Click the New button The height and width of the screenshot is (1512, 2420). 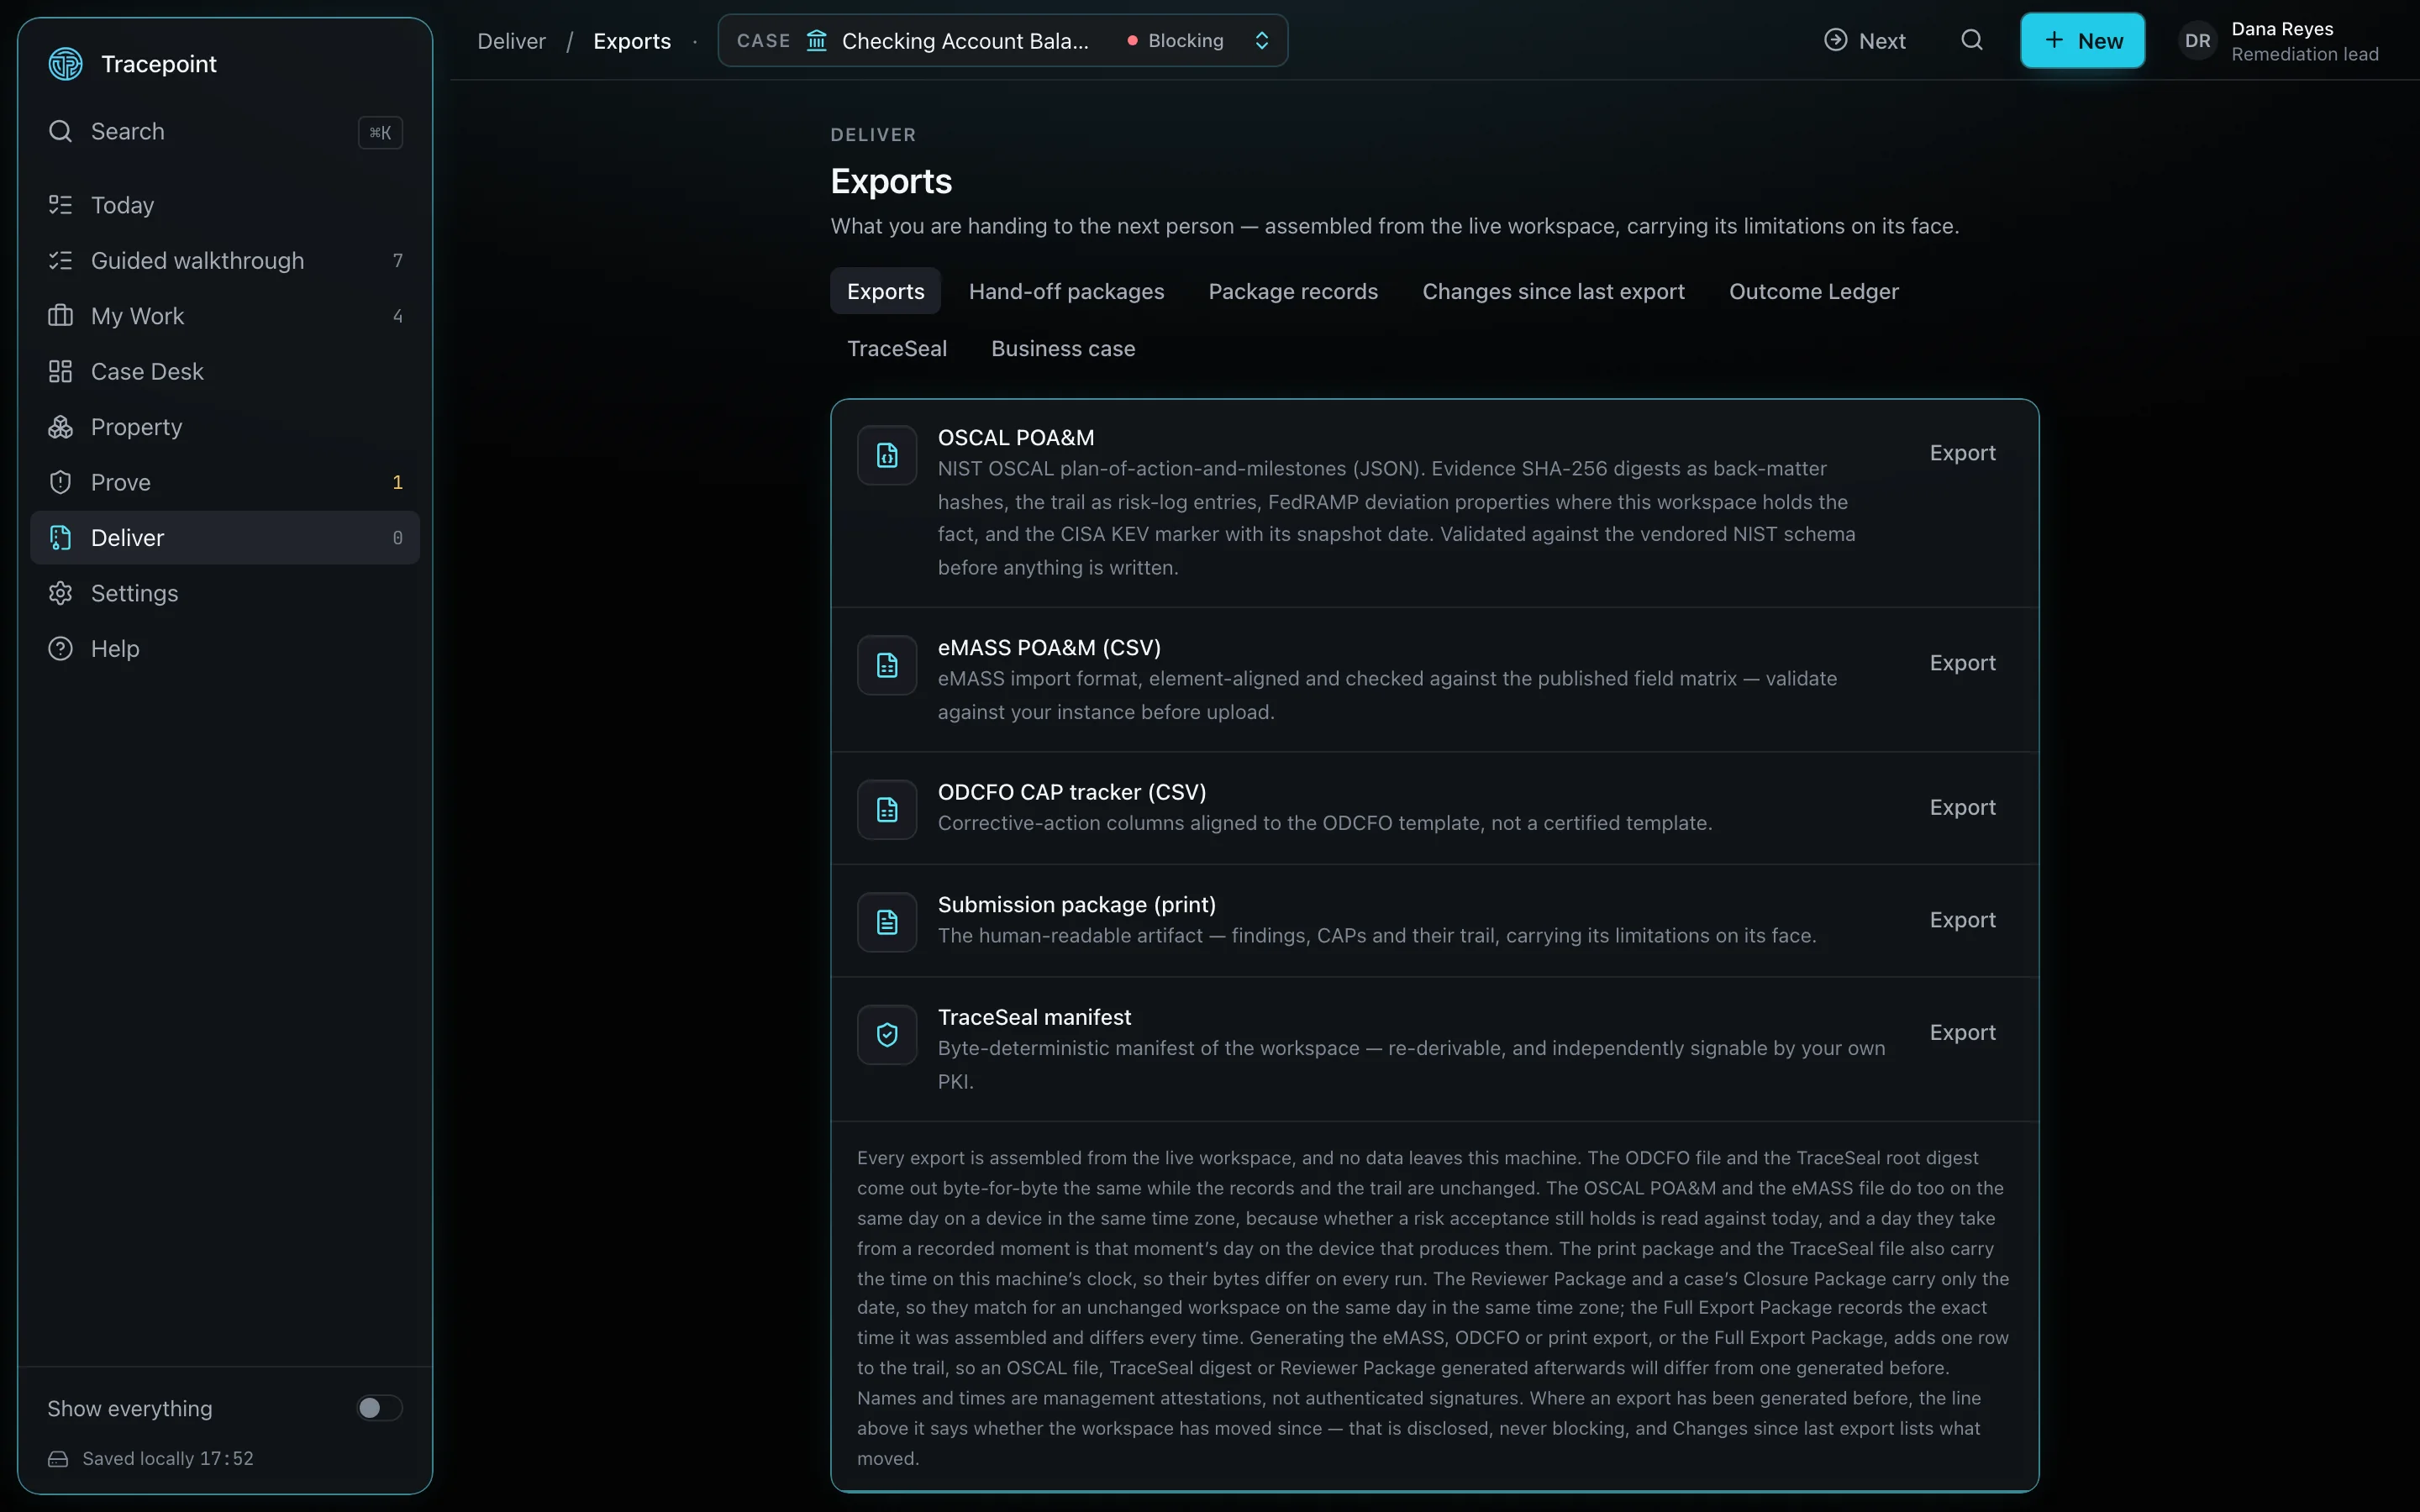[2082, 40]
